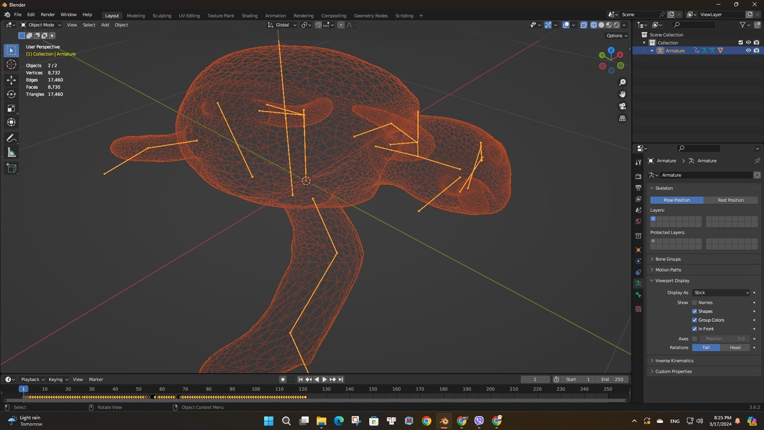The width and height of the screenshot is (764, 430).
Task: Expand the Motion Paths panel
Action: 668,270
